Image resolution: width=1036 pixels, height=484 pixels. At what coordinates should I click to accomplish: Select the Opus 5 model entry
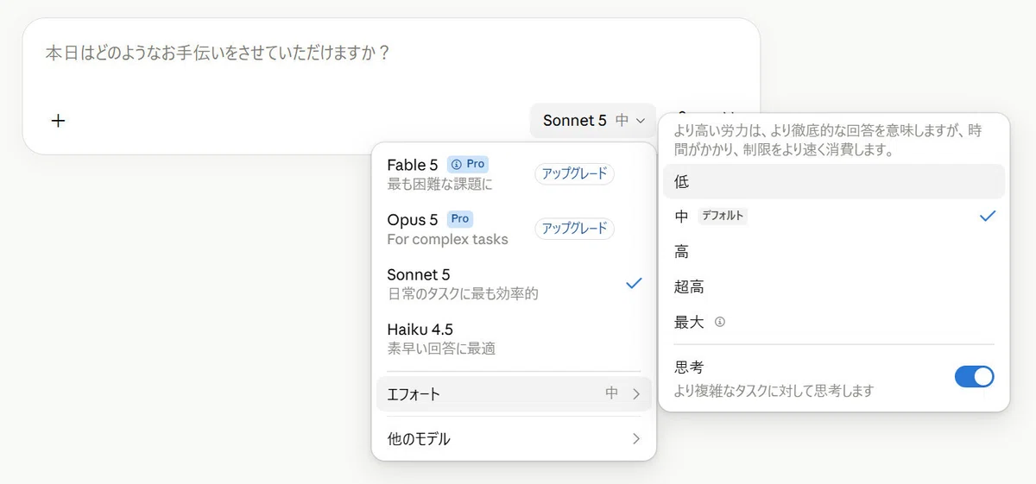click(514, 229)
